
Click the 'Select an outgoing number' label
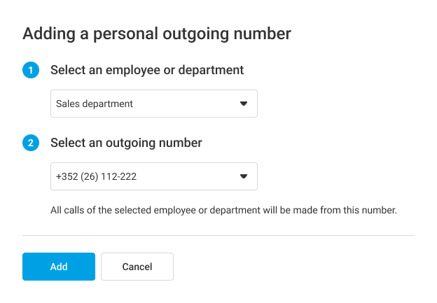click(x=126, y=143)
